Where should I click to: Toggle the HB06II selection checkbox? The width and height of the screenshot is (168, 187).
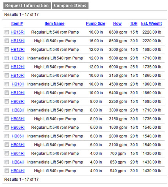7,136
